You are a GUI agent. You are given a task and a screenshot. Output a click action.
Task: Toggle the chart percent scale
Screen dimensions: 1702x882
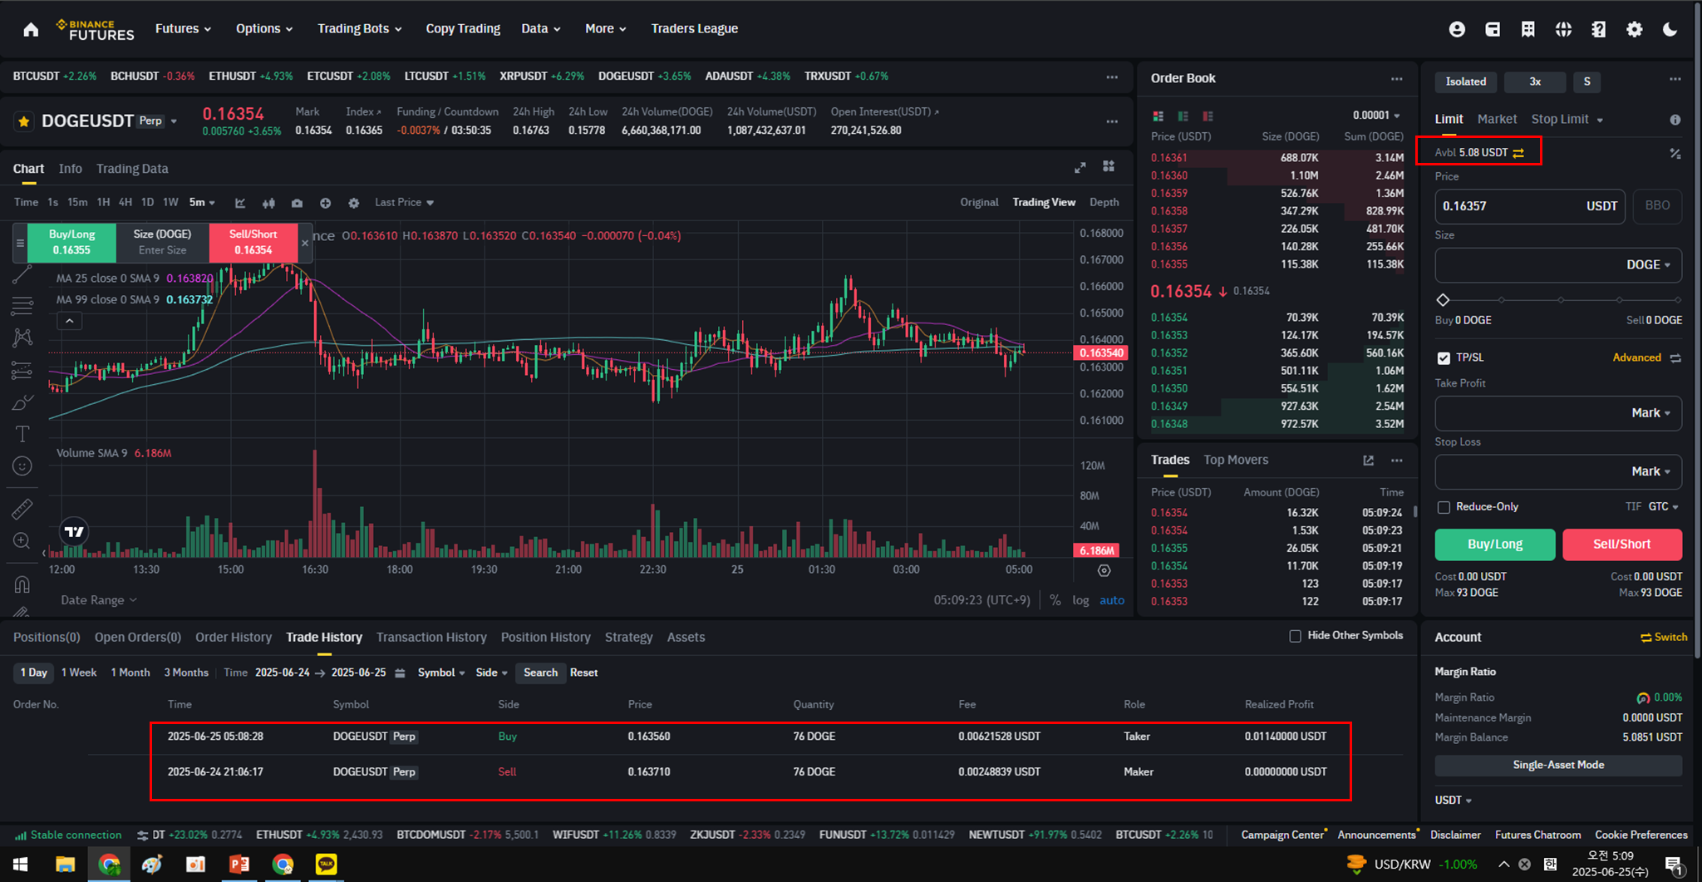pyautogui.click(x=1055, y=600)
